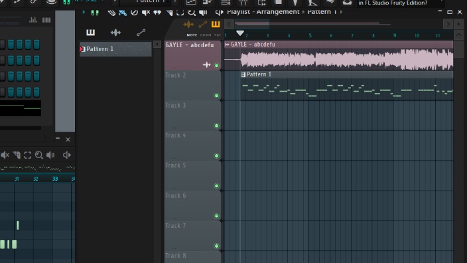Click the small button atop picker scrollbar
The image size is (467, 263).
tap(157, 44)
